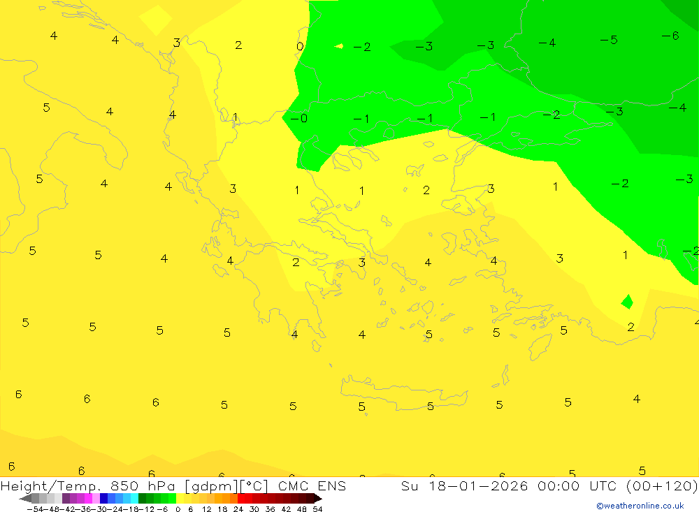Select the dark green legend swatch above -12
The height and width of the screenshot is (512, 699).
tap(142, 498)
